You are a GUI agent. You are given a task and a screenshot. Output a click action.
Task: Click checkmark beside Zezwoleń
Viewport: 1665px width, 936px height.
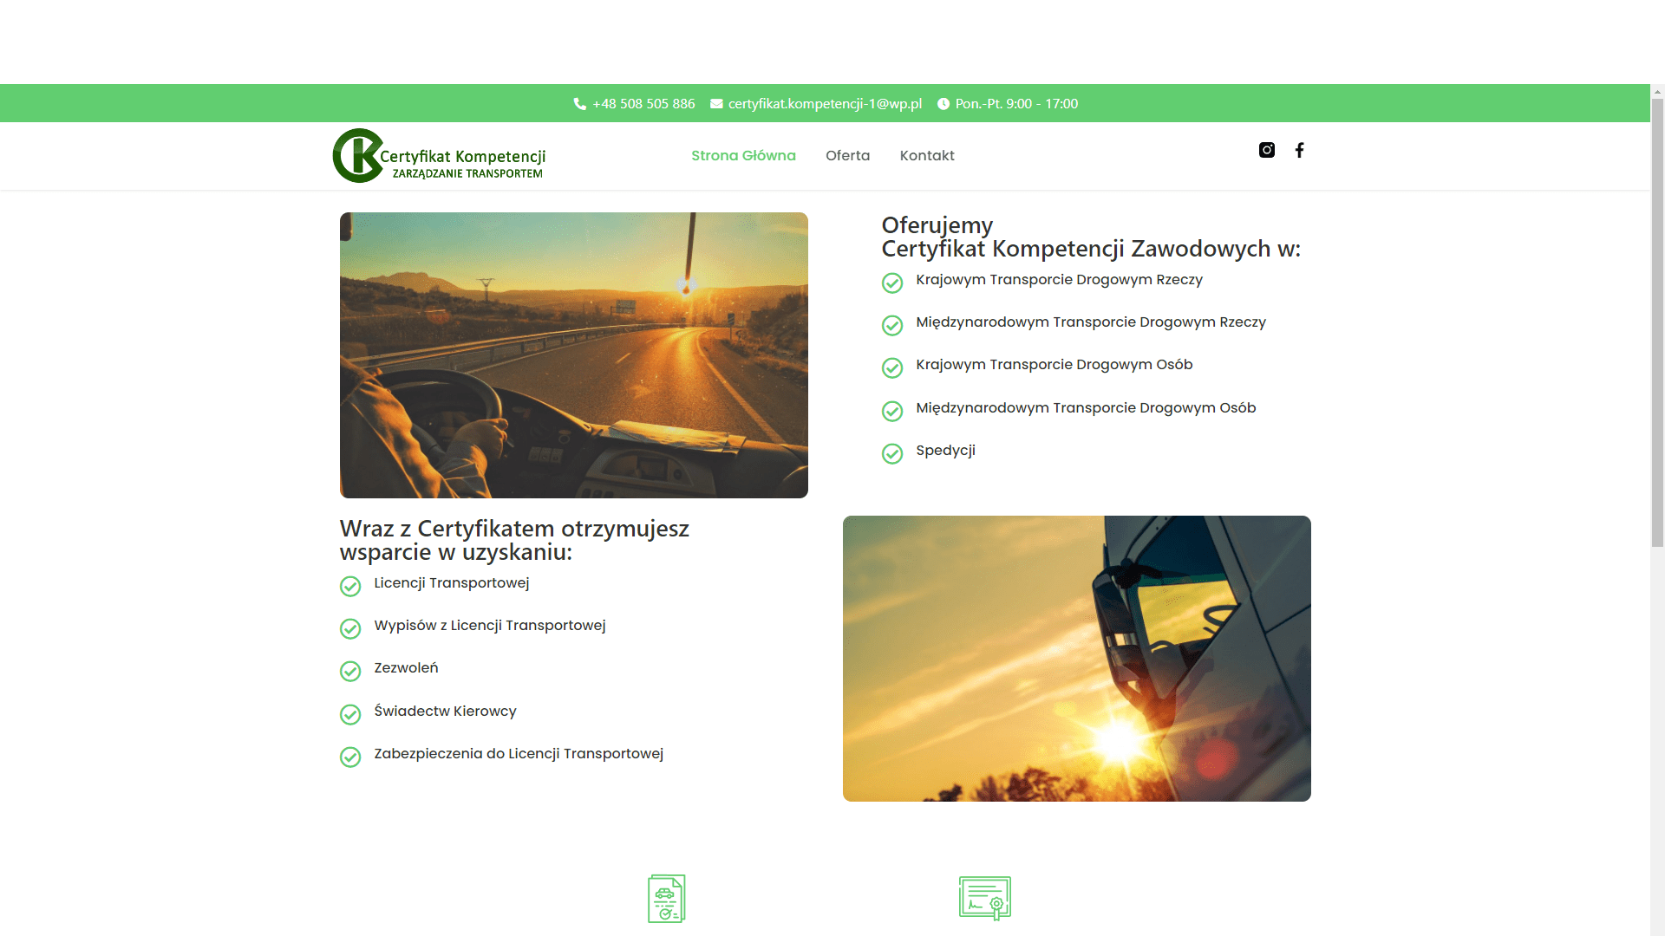[350, 672]
